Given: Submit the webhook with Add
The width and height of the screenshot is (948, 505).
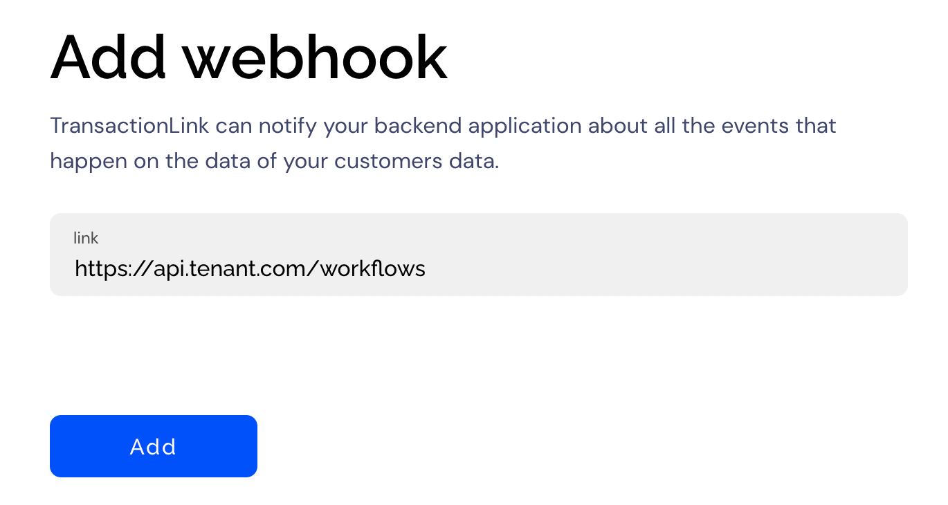Looking at the screenshot, I should pos(153,446).
